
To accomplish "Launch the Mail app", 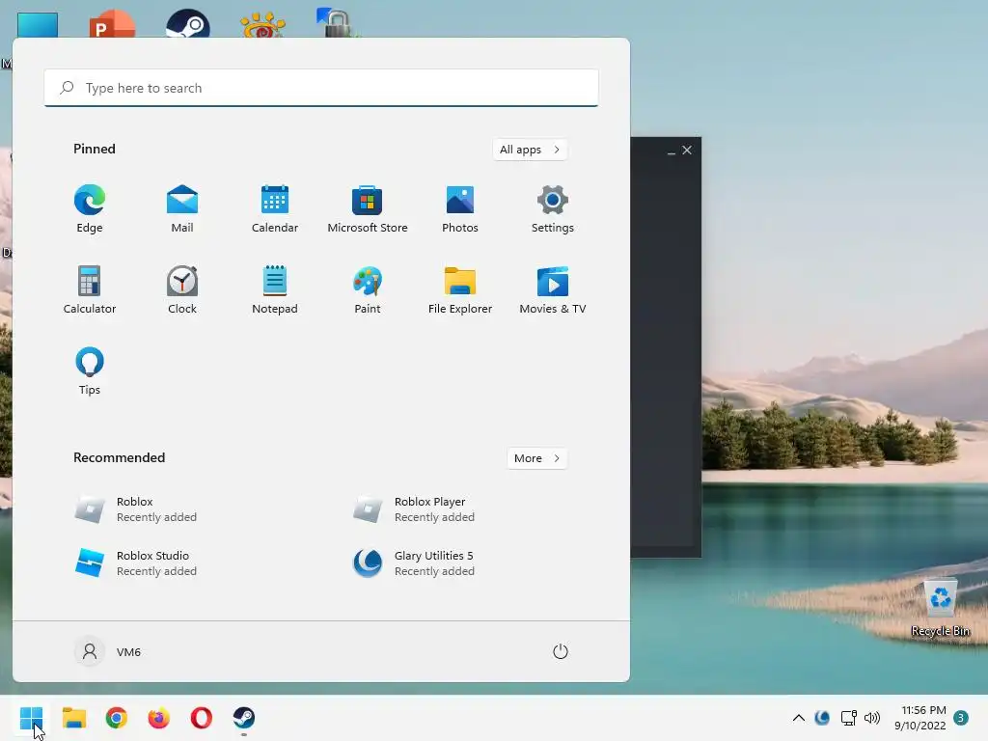I will (182, 208).
